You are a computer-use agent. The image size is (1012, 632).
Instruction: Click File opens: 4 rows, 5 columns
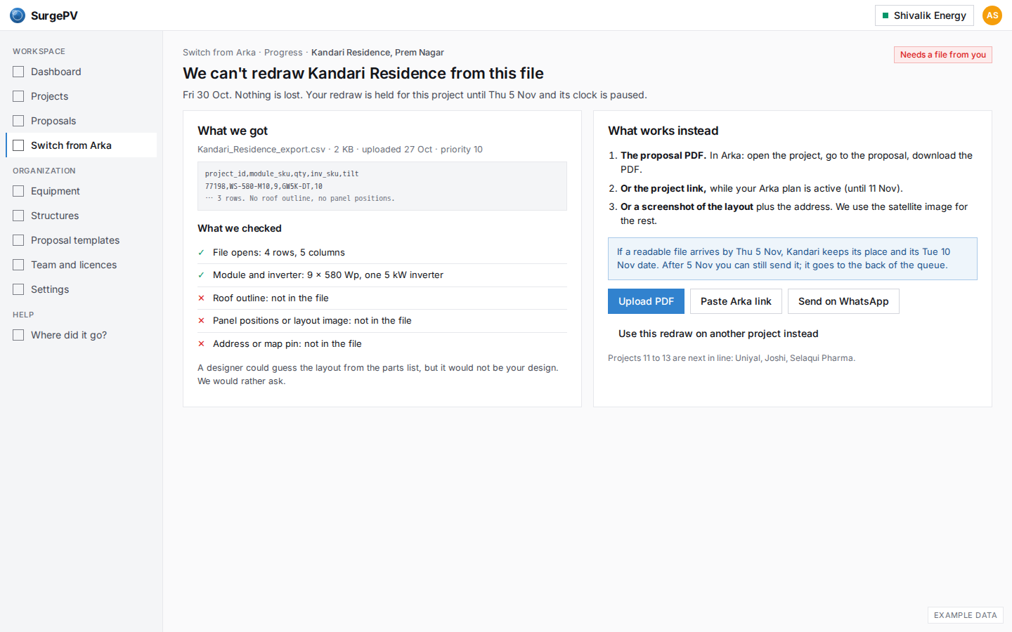click(x=382, y=252)
